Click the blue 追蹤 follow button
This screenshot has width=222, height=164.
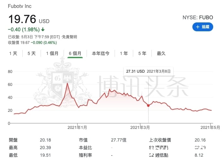point(202,27)
